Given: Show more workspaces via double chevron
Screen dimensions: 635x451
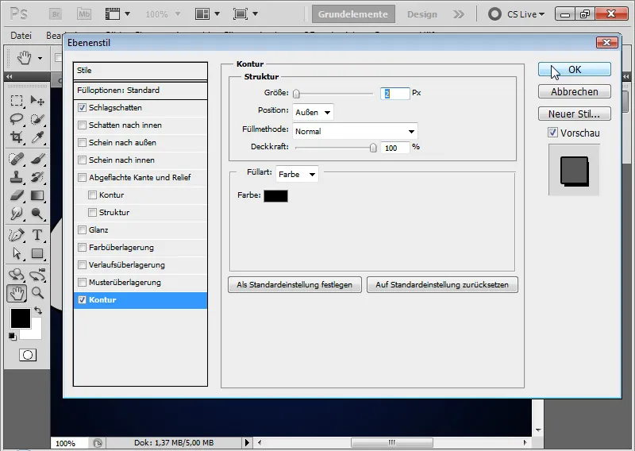Looking at the screenshot, I should click(459, 14).
